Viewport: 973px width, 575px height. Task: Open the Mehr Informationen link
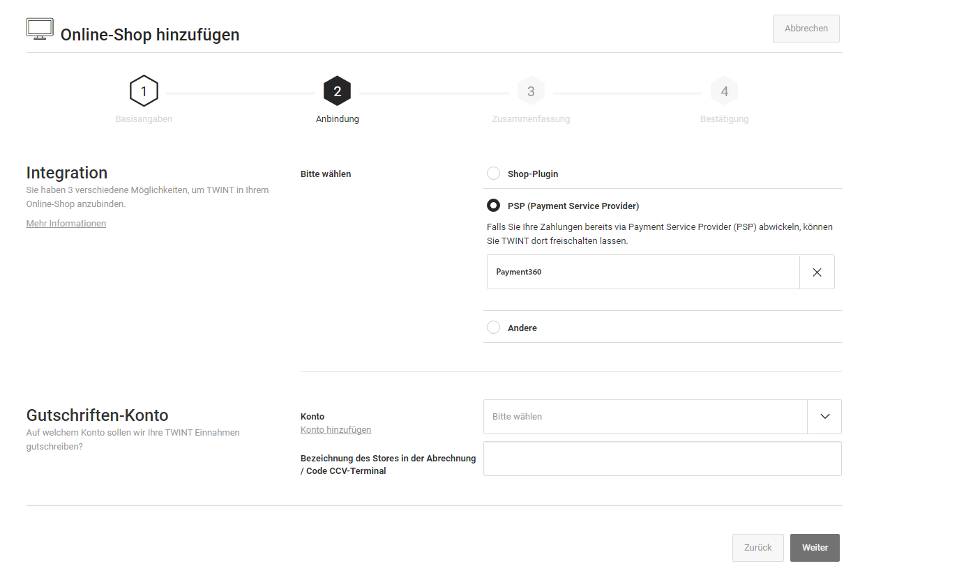[66, 224]
